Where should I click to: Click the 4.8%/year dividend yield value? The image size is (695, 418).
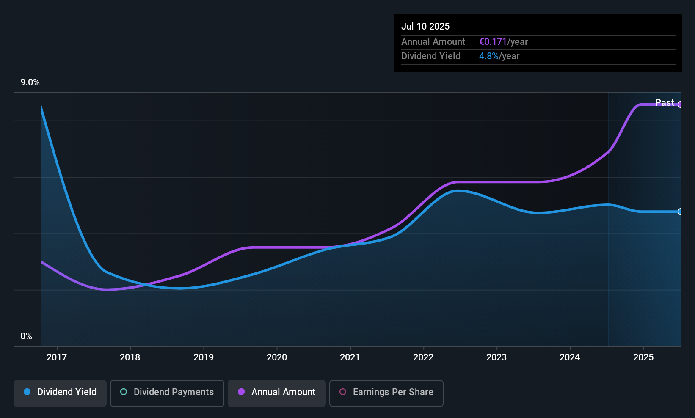tap(499, 56)
